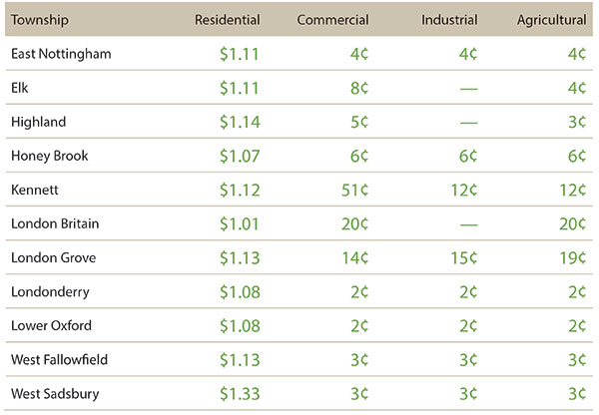Select the East Nottingham township row label
The image size is (599, 415).
[x=60, y=53]
